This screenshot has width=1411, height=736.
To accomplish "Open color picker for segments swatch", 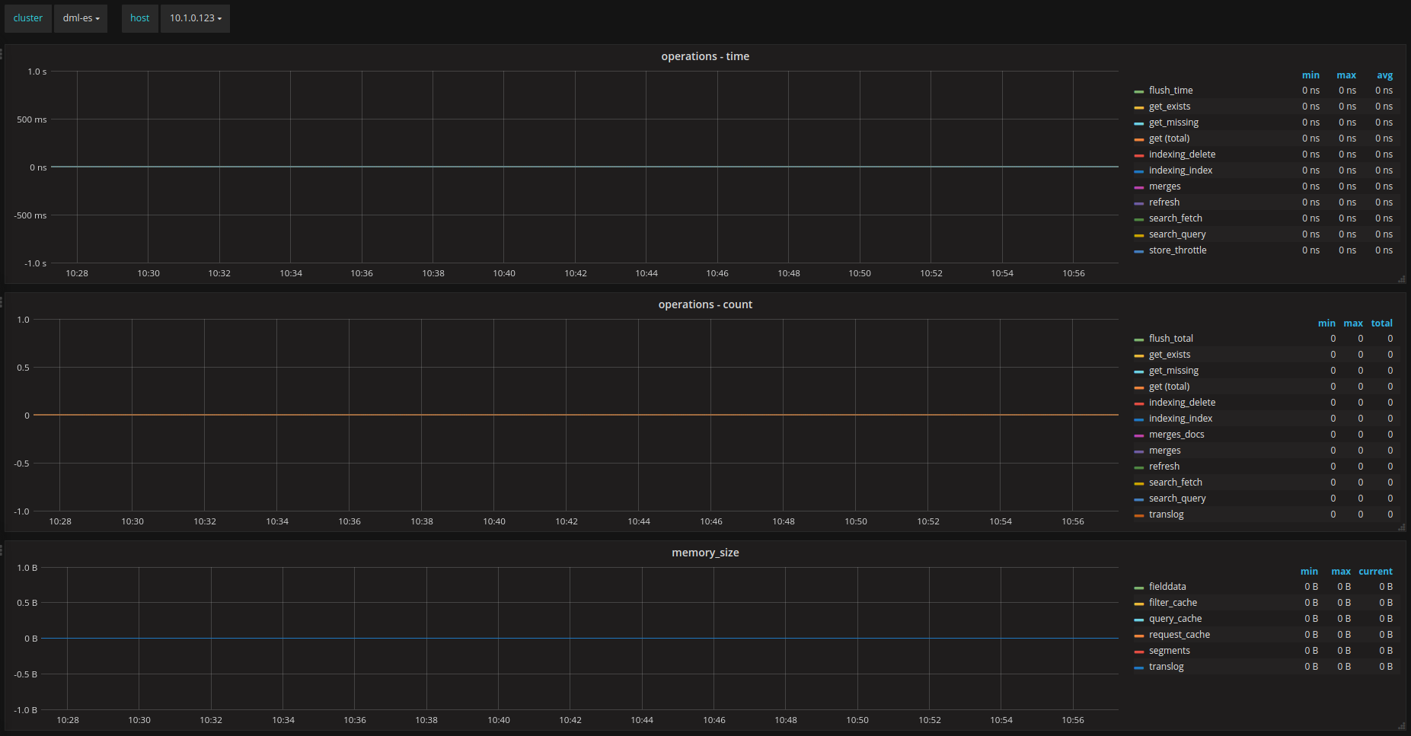I will (x=1139, y=652).
